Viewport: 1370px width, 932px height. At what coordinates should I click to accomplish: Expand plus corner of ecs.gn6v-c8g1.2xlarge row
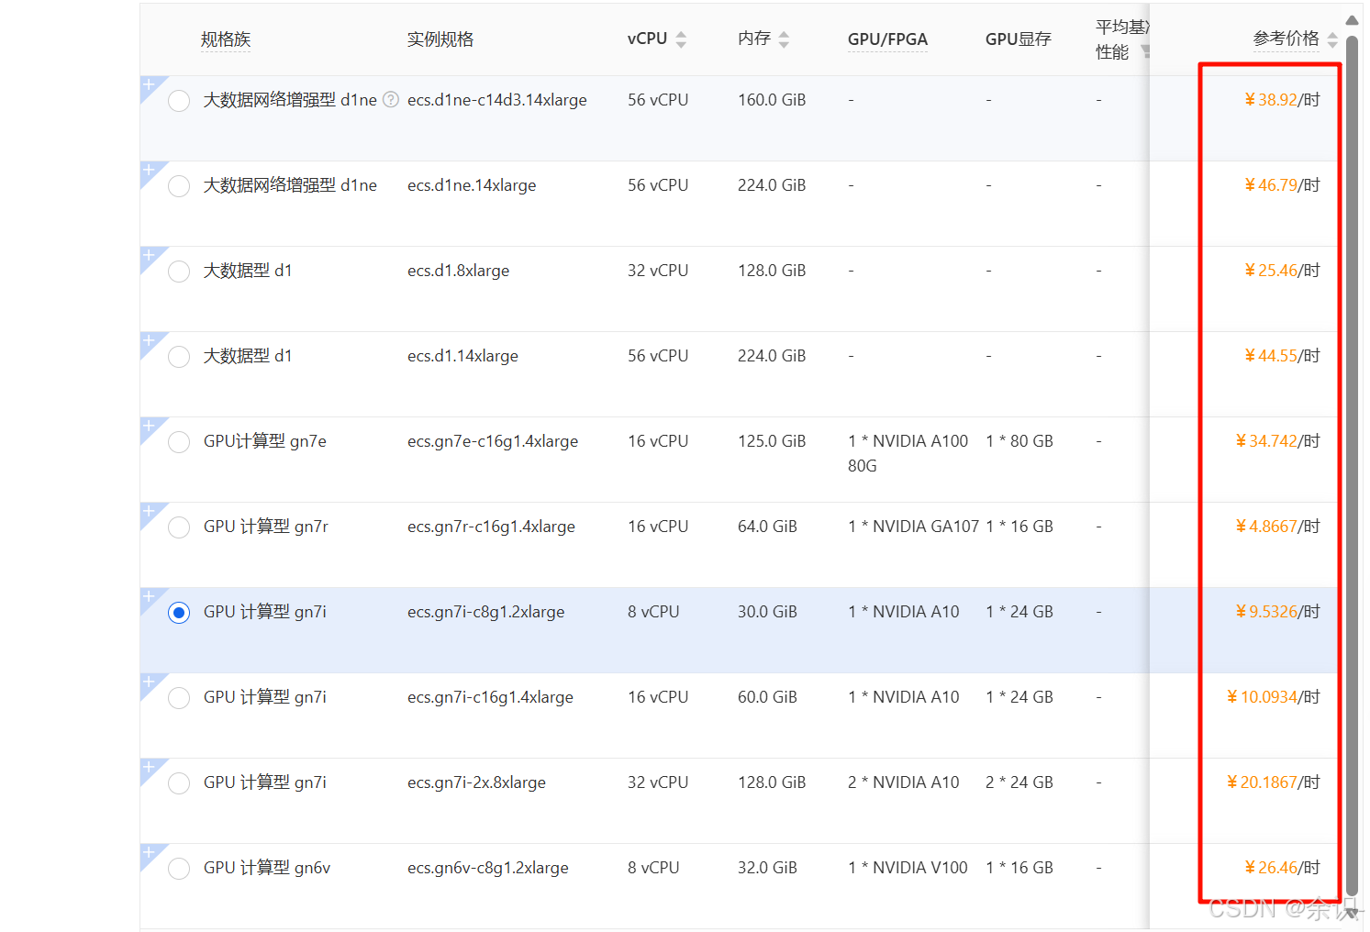pyautogui.click(x=149, y=852)
